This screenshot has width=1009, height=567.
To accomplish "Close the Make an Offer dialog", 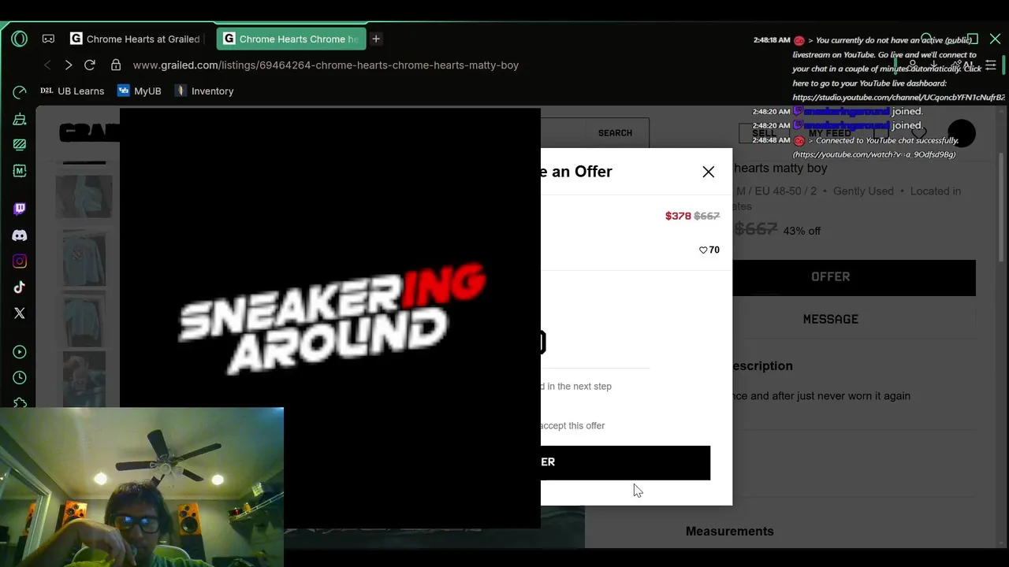I will click(x=709, y=172).
